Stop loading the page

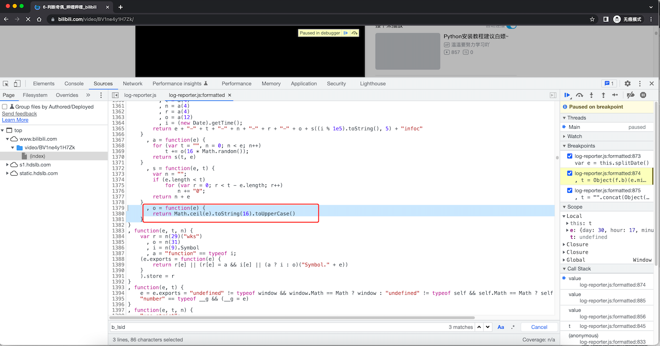28,19
